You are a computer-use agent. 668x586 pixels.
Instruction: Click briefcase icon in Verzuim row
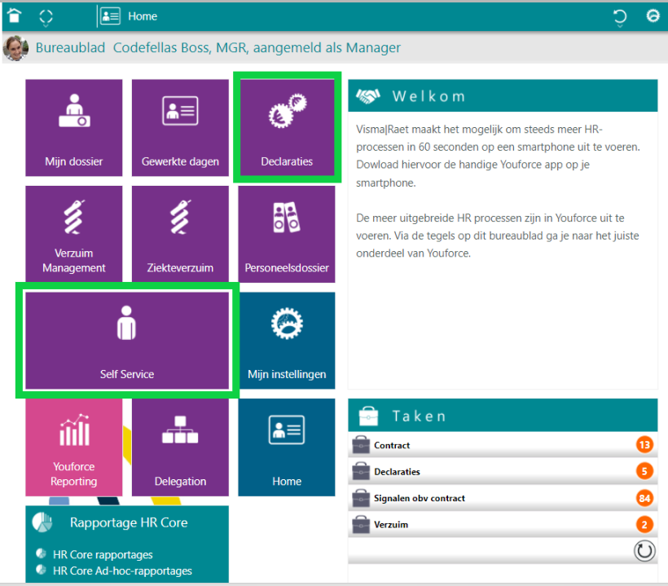pyautogui.click(x=361, y=524)
